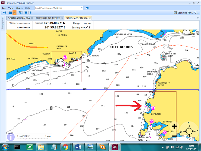Click the open folder toolbar icon
The width and height of the screenshot is (201, 151).
click(9, 13)
